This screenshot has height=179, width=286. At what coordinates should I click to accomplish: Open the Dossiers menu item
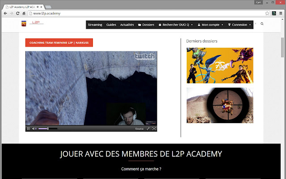coord(146,25)
